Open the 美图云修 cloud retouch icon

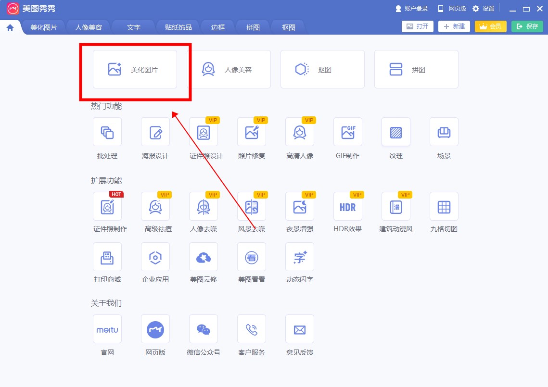tap(203, 257)
